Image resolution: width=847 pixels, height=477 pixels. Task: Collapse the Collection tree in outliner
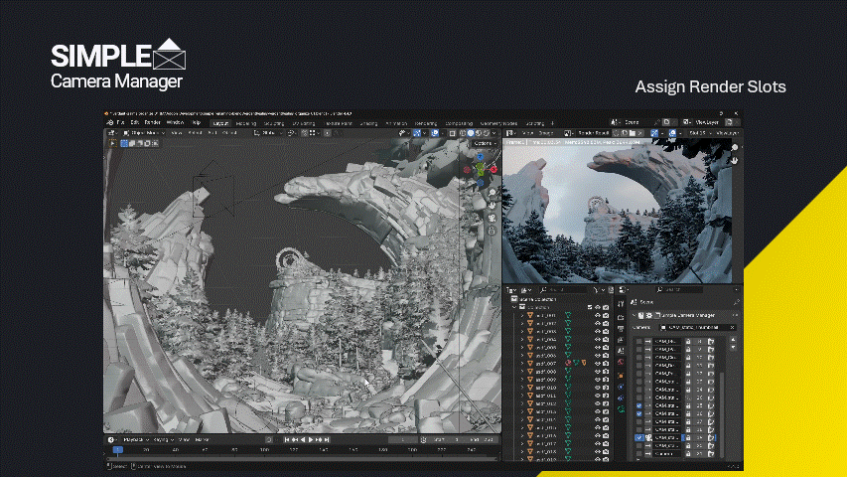(x=514, y=307)
